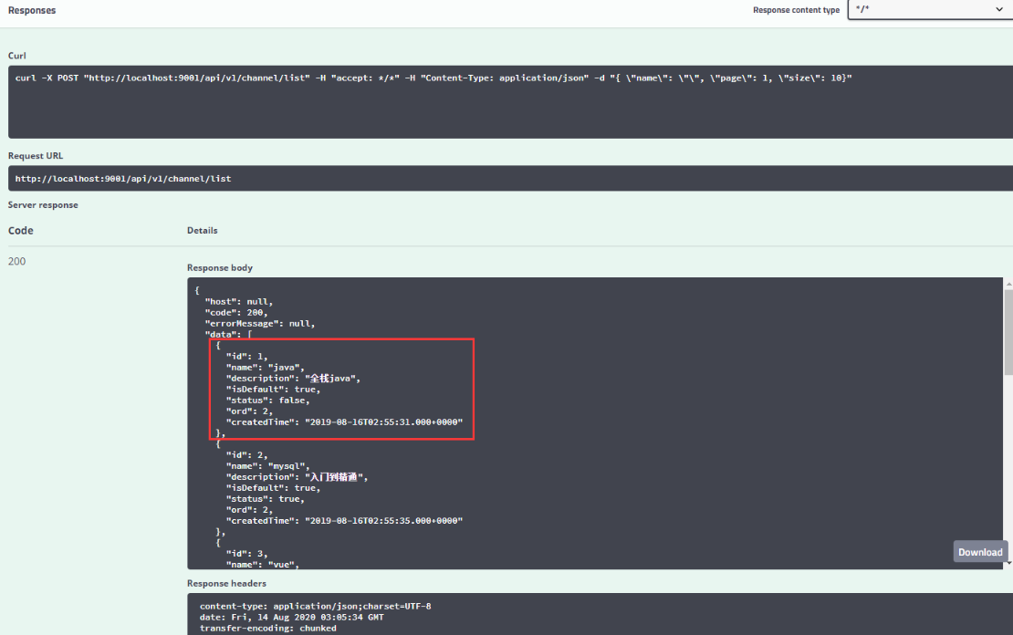Download the response body
The width and height of the screenshot is (1013, 635).
[x=980, y=552]
